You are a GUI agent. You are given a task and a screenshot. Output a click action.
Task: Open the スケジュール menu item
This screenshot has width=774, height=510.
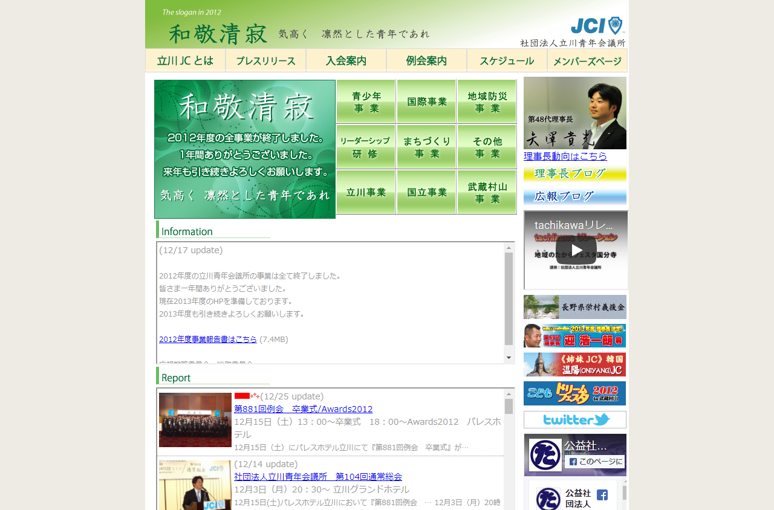[507, 60]
